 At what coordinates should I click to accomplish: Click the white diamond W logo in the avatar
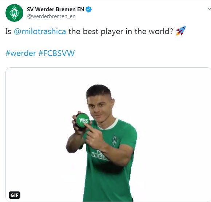[14, 13]
